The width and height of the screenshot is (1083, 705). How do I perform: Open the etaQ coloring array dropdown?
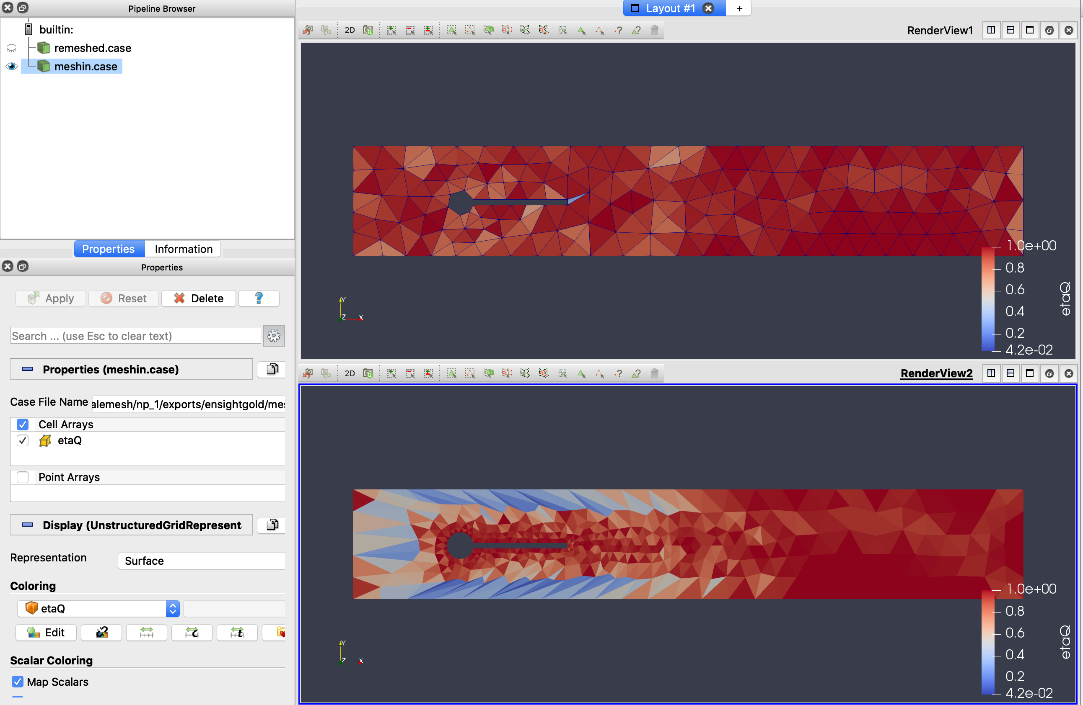coord(97,608)
